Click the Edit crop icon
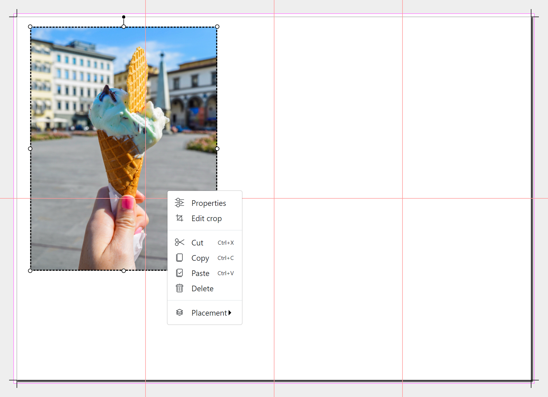 pyautogui.click(x=179, y=218)
